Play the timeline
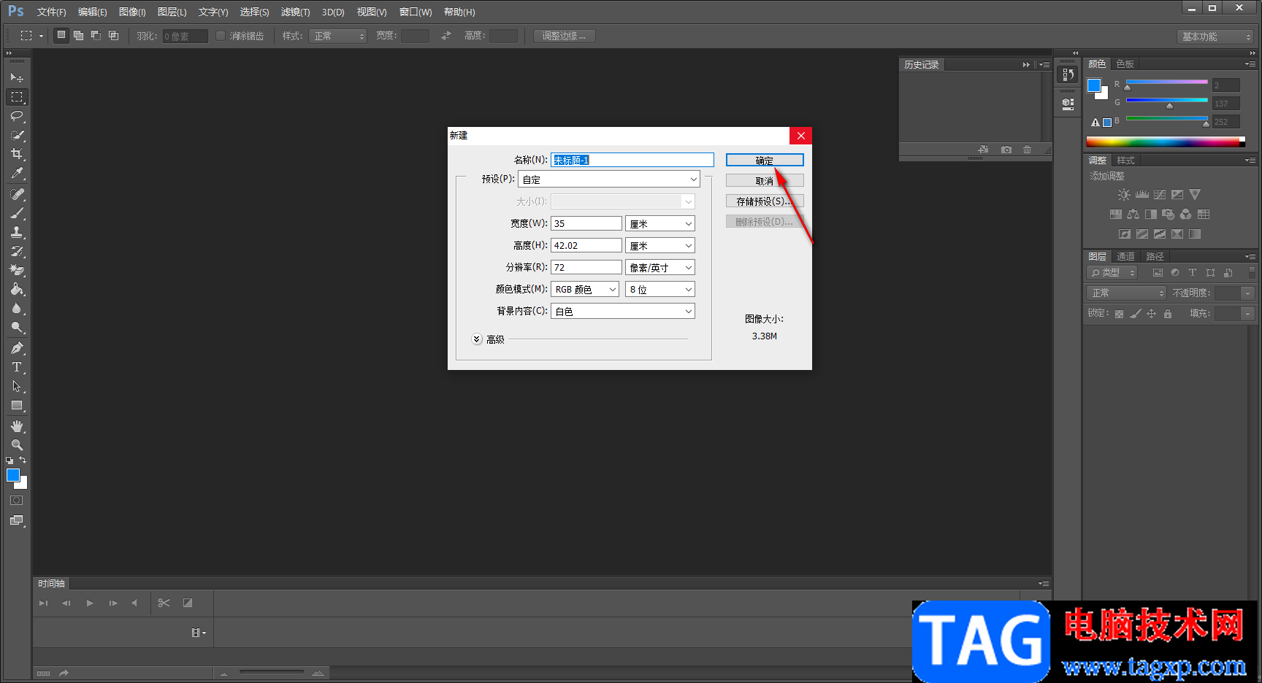This screenshot has height=683, width=1262. [x=90, y=603]
